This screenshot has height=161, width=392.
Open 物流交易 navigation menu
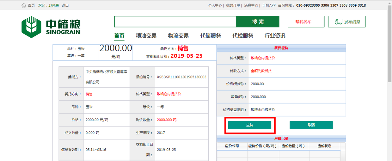178,36
